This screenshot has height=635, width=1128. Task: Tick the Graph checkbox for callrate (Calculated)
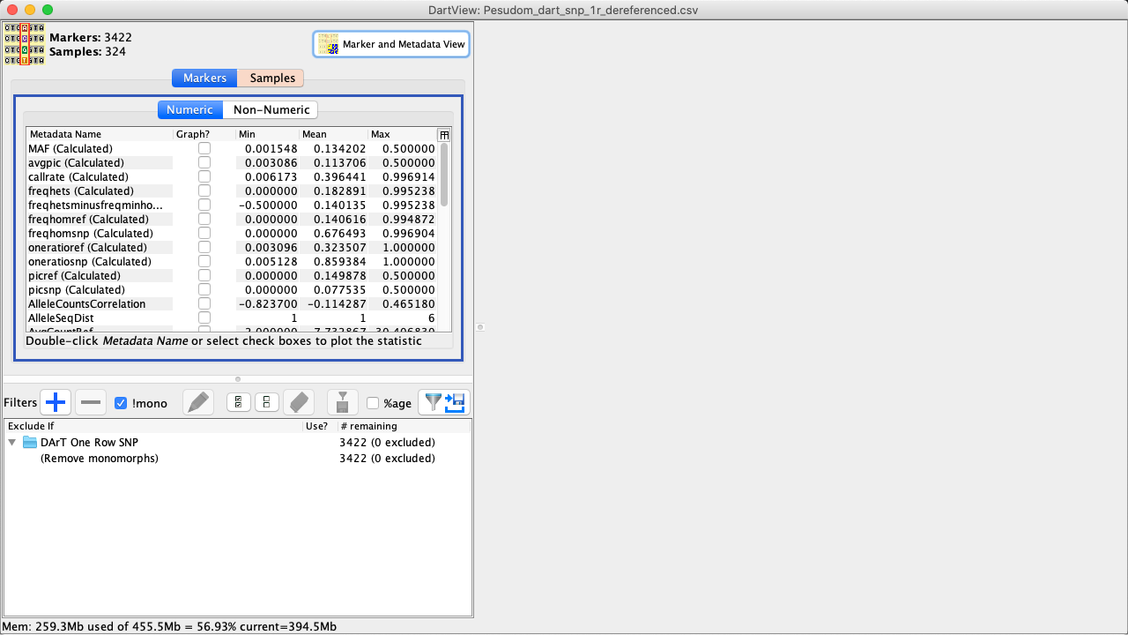(204, 176)
